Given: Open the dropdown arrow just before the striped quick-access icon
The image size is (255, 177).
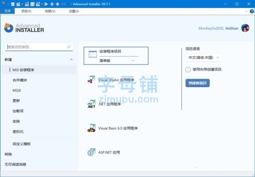Looking at the screenshot, I should pyautogui.click(x=22, y=4).
